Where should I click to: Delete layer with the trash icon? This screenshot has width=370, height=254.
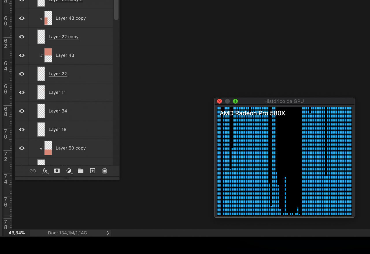point(105,171)
